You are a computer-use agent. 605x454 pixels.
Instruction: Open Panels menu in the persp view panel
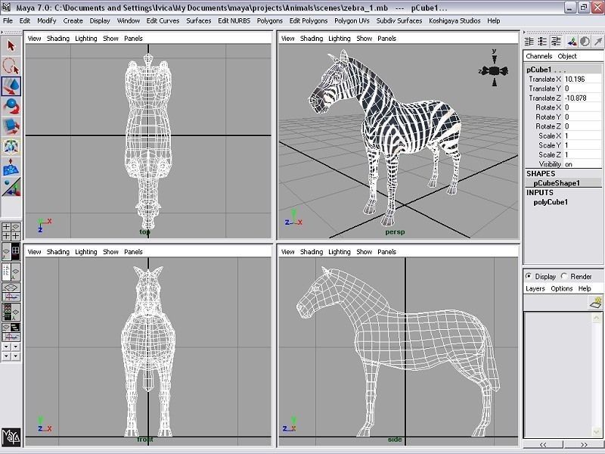click(386, 39)
